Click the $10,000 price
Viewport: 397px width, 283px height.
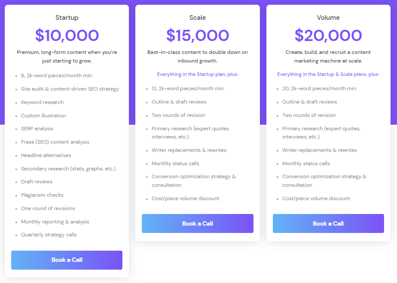[67, 35]
